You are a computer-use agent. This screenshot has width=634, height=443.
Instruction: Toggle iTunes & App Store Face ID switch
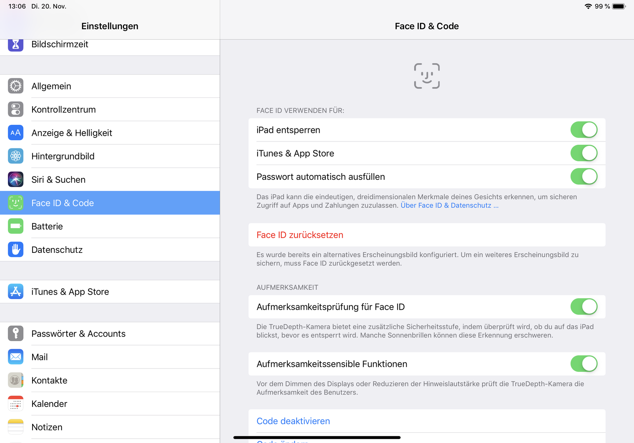pos(583,153)
